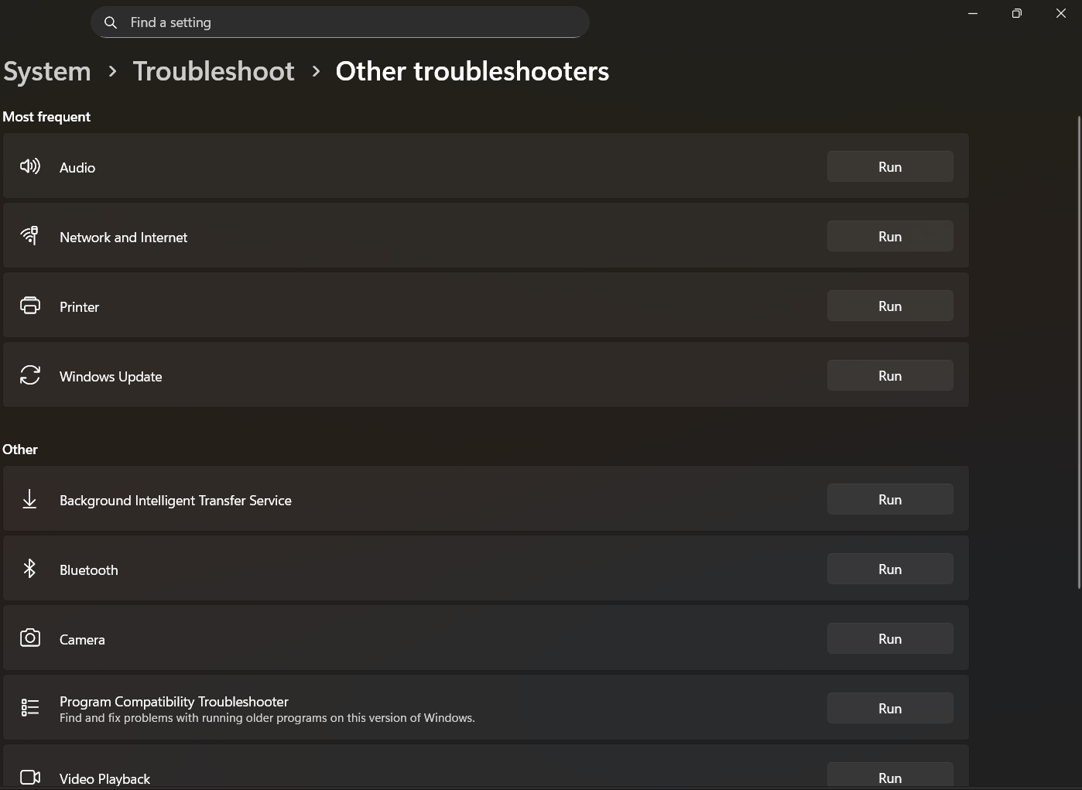
Task: Click the Printer icon
Action: pyautogui.click(x=30, y=306)
